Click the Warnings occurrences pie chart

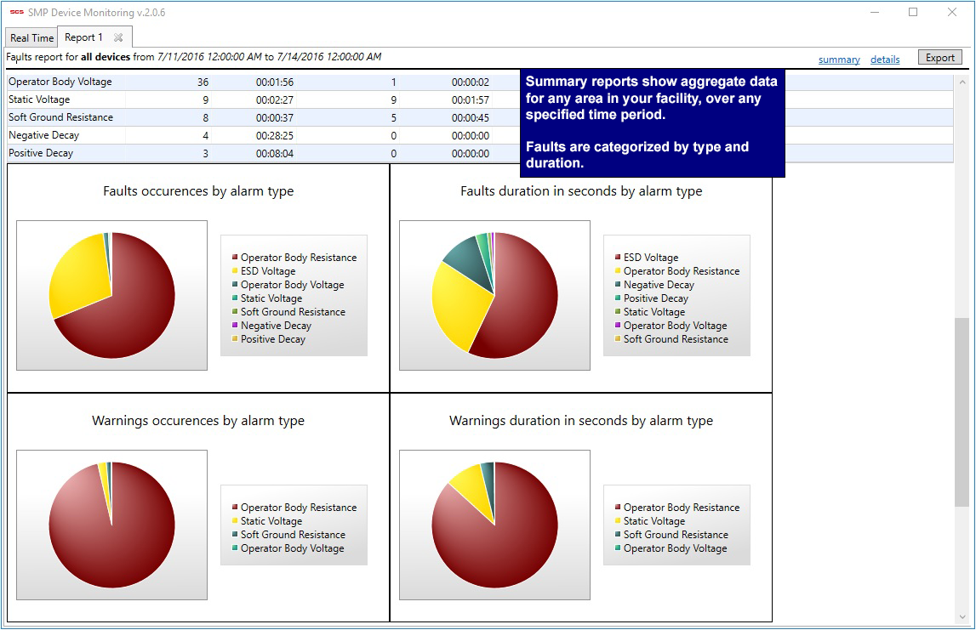tap(111, 525)
